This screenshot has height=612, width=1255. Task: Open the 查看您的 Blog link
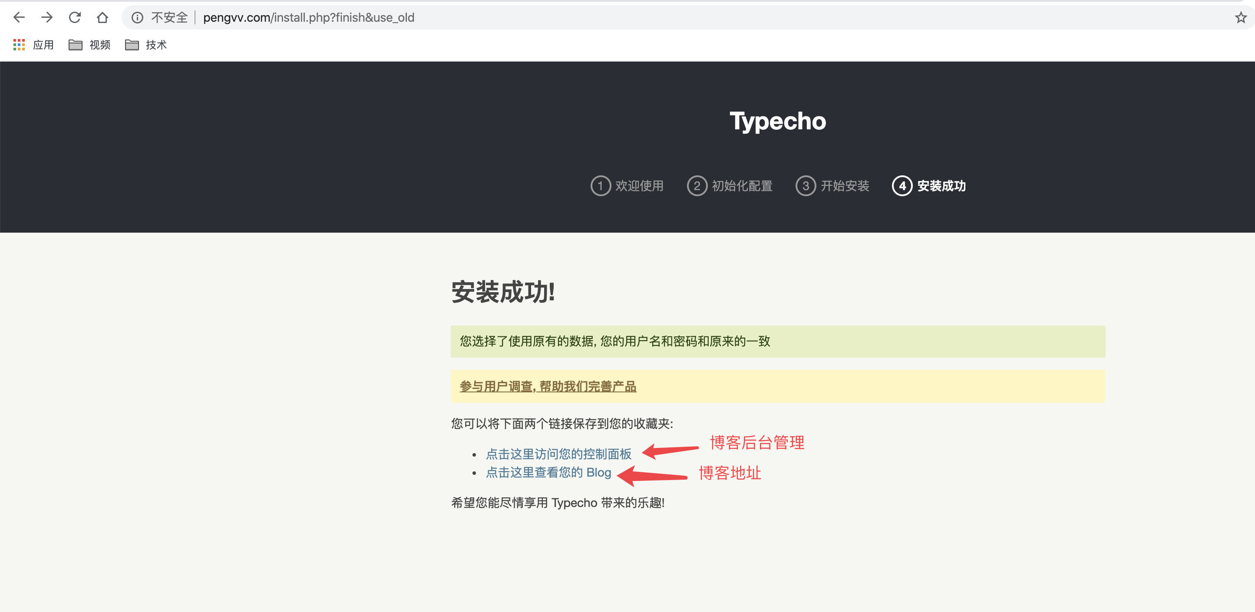tap(548, 472)
